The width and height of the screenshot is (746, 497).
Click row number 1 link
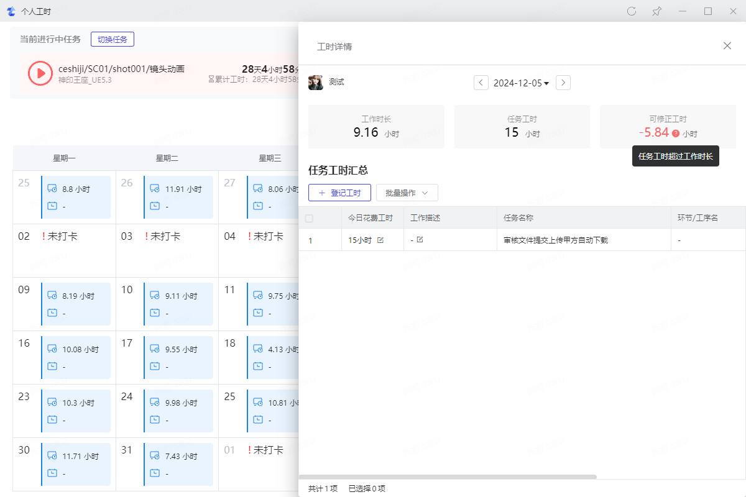pos(311,240)
